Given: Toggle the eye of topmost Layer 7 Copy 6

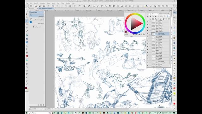Looking at the screenshot, I should point(148,21).
